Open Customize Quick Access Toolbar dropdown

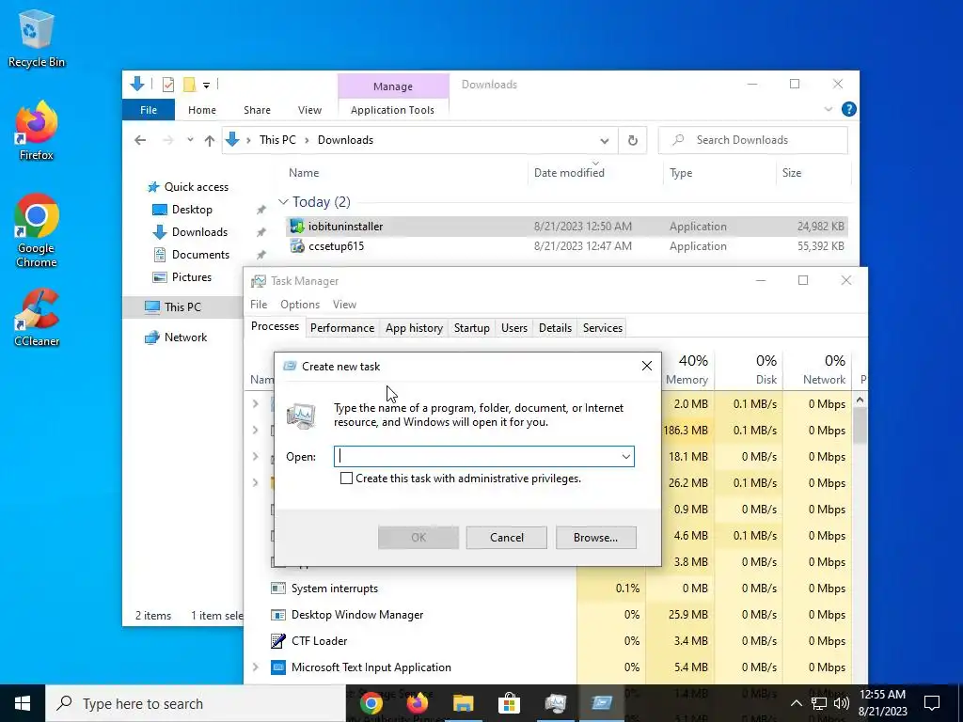coord(206,86)
